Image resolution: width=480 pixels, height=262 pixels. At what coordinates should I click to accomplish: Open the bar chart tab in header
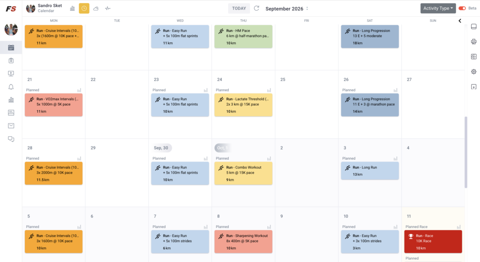point(72,8)
